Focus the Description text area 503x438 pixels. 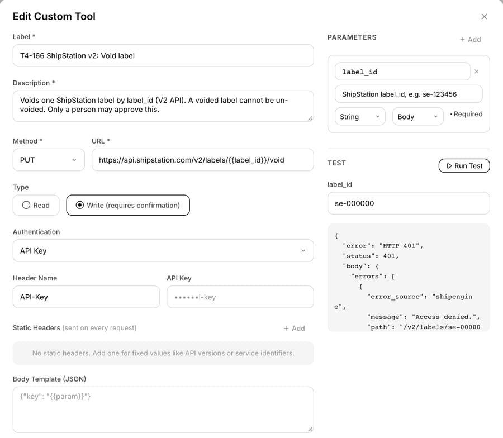[x=163, y=106]
